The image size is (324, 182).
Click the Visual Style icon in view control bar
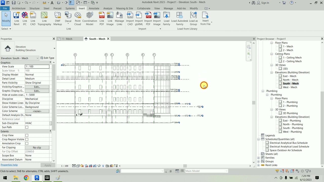pyautogui.click(x=78, y=166)
